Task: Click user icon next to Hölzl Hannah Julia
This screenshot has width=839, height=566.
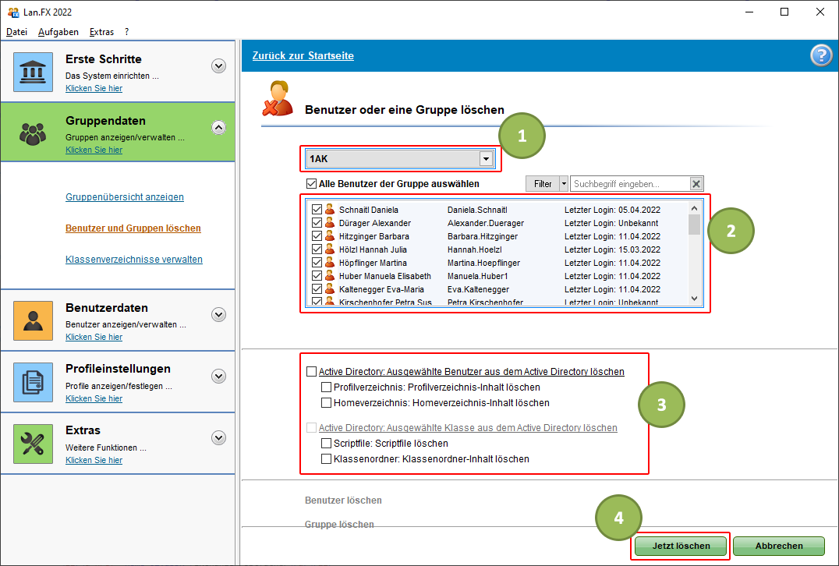Action: tap(330, 249)
